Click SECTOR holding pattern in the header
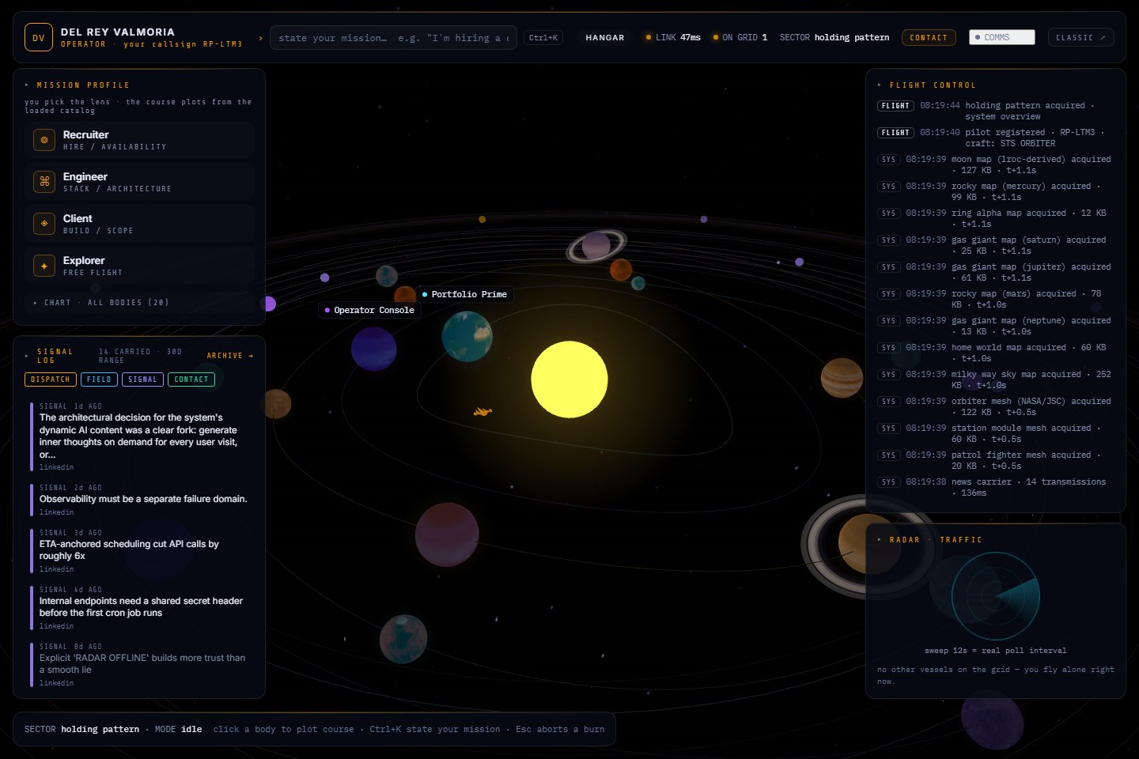Viewport: 1139px width, 759px height. pyautogui.click(x=834, y=37)
